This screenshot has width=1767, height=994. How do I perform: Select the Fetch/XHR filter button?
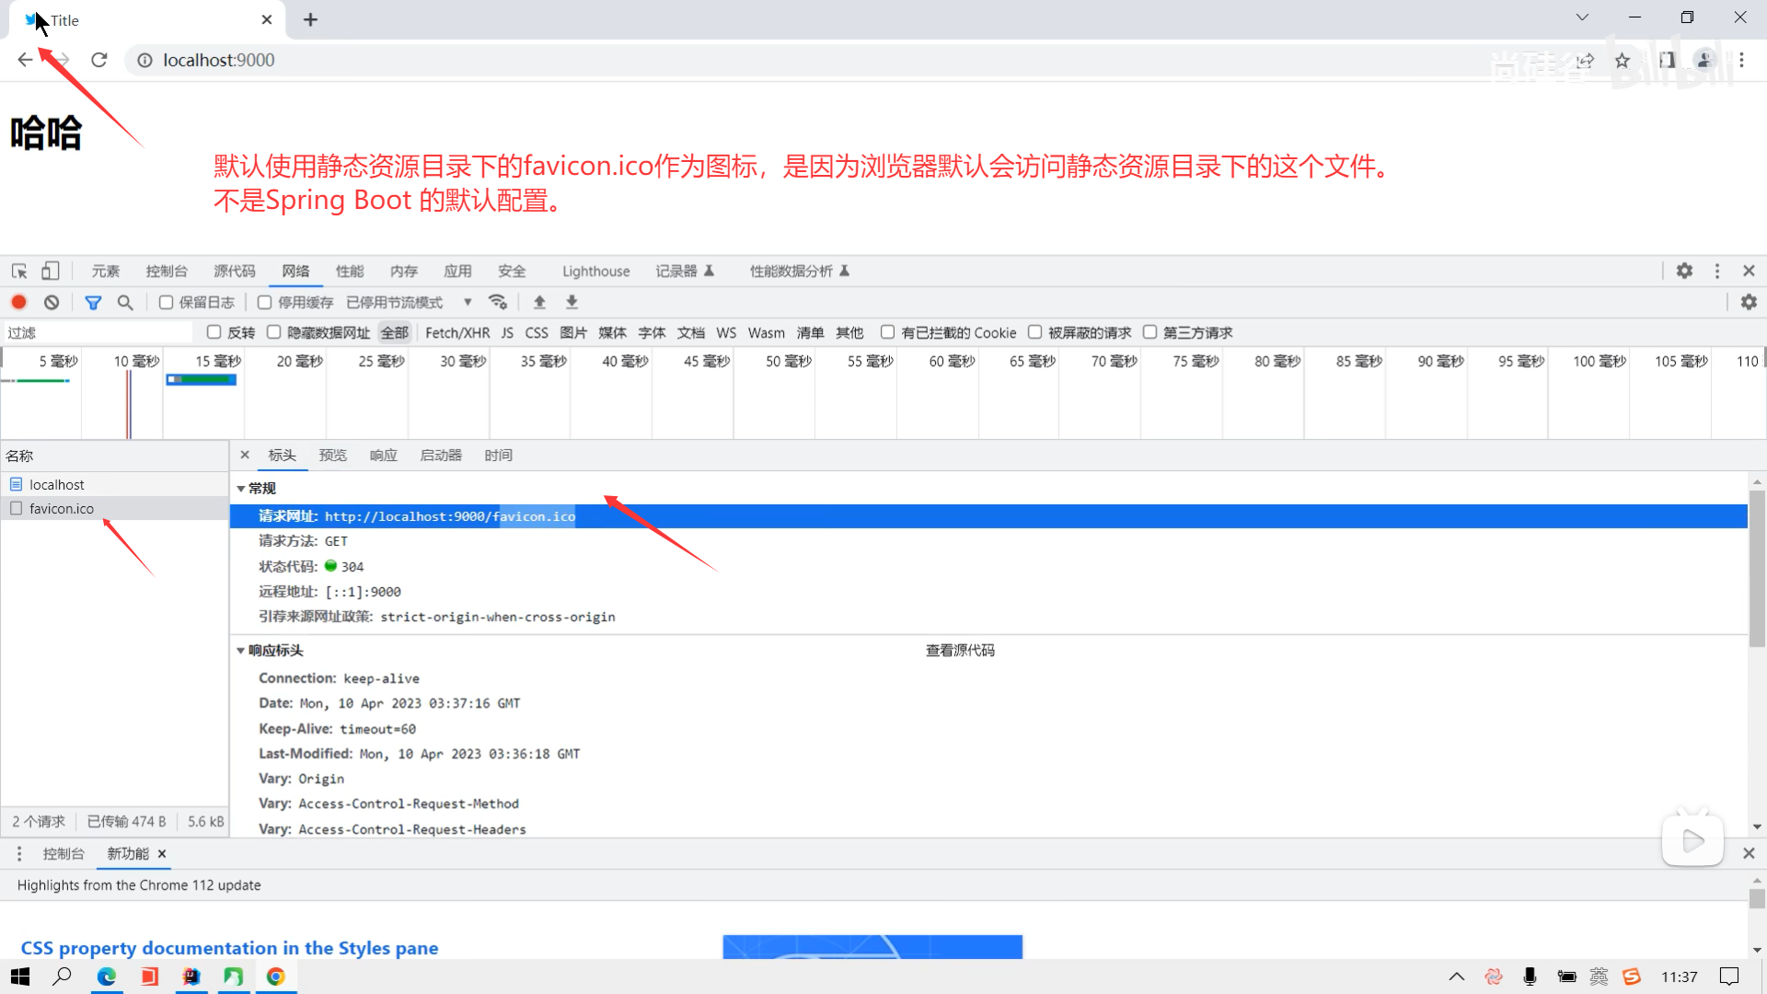tap(457, 332)
